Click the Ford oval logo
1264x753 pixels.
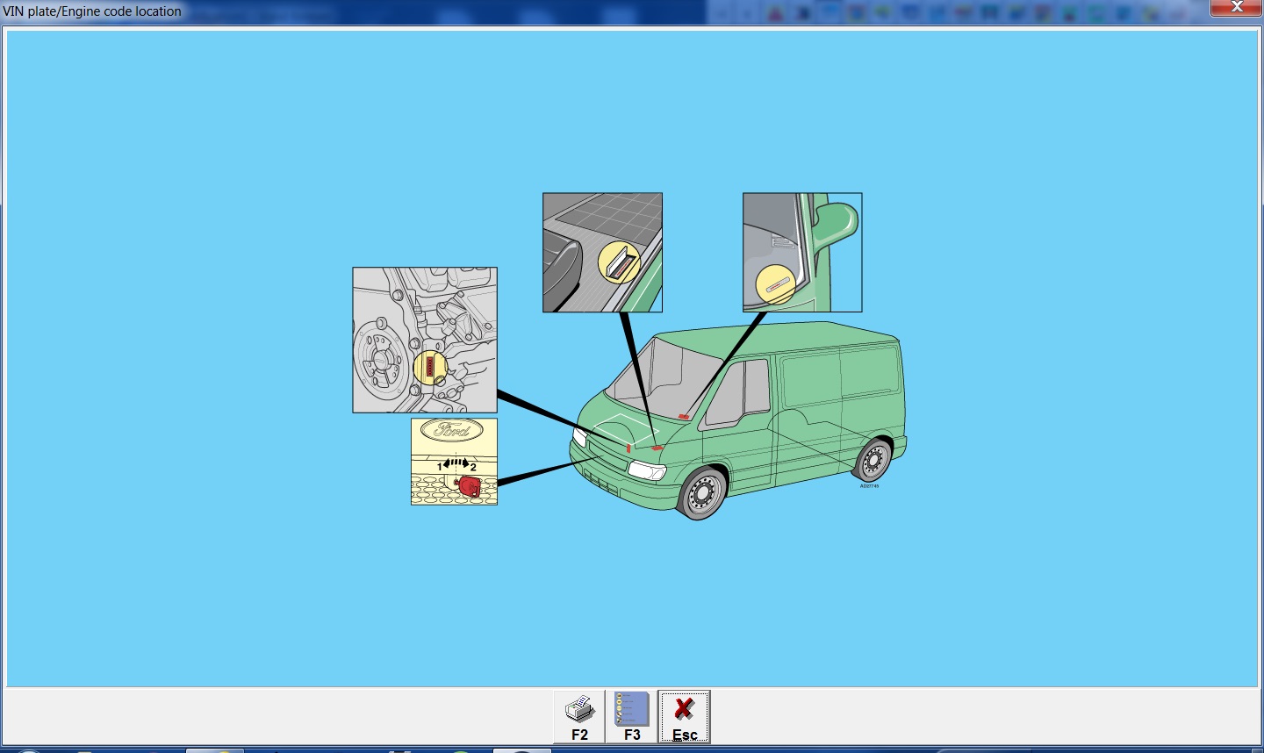[452, 430]
